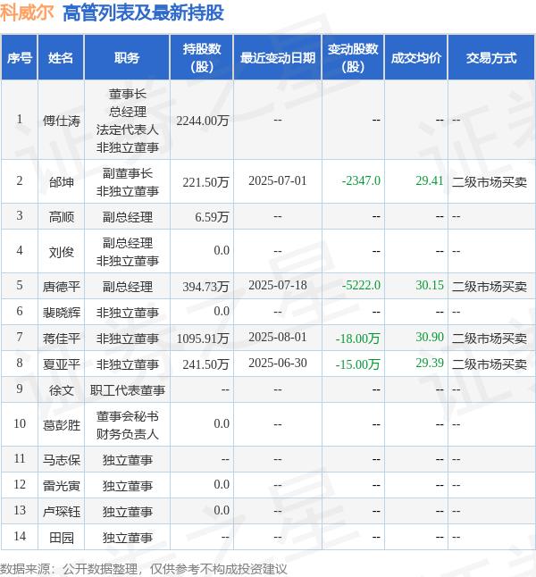Click the holding value 241.50万
The width and height of the screenshot is (536, 577).
pyautogui.click(x=205, y=364)
